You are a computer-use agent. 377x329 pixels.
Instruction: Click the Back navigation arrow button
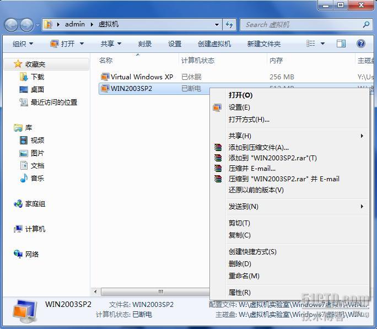[x=11, y=25]
